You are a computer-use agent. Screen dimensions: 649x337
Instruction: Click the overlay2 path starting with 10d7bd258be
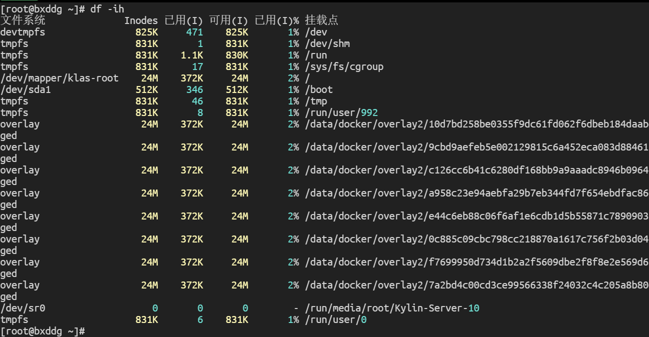coord(476,124)
